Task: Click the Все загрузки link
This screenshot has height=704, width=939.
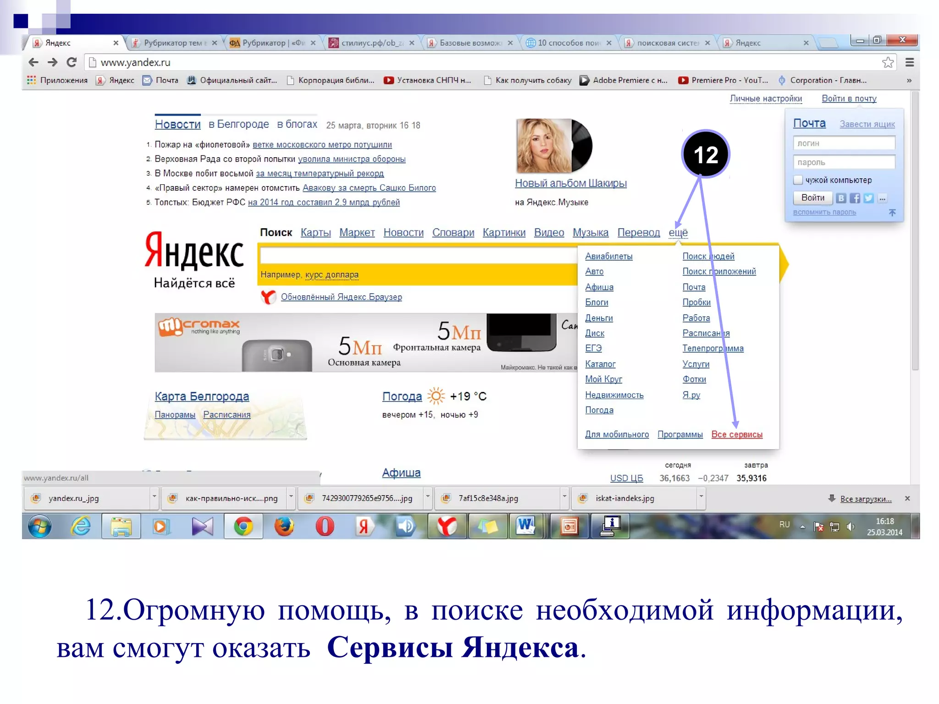Action: coord(866,499)
